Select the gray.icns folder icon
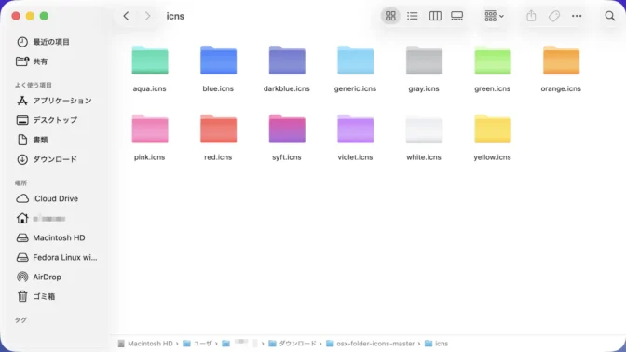The width and height of the screenshot is (626, 352). click(424, 61)
